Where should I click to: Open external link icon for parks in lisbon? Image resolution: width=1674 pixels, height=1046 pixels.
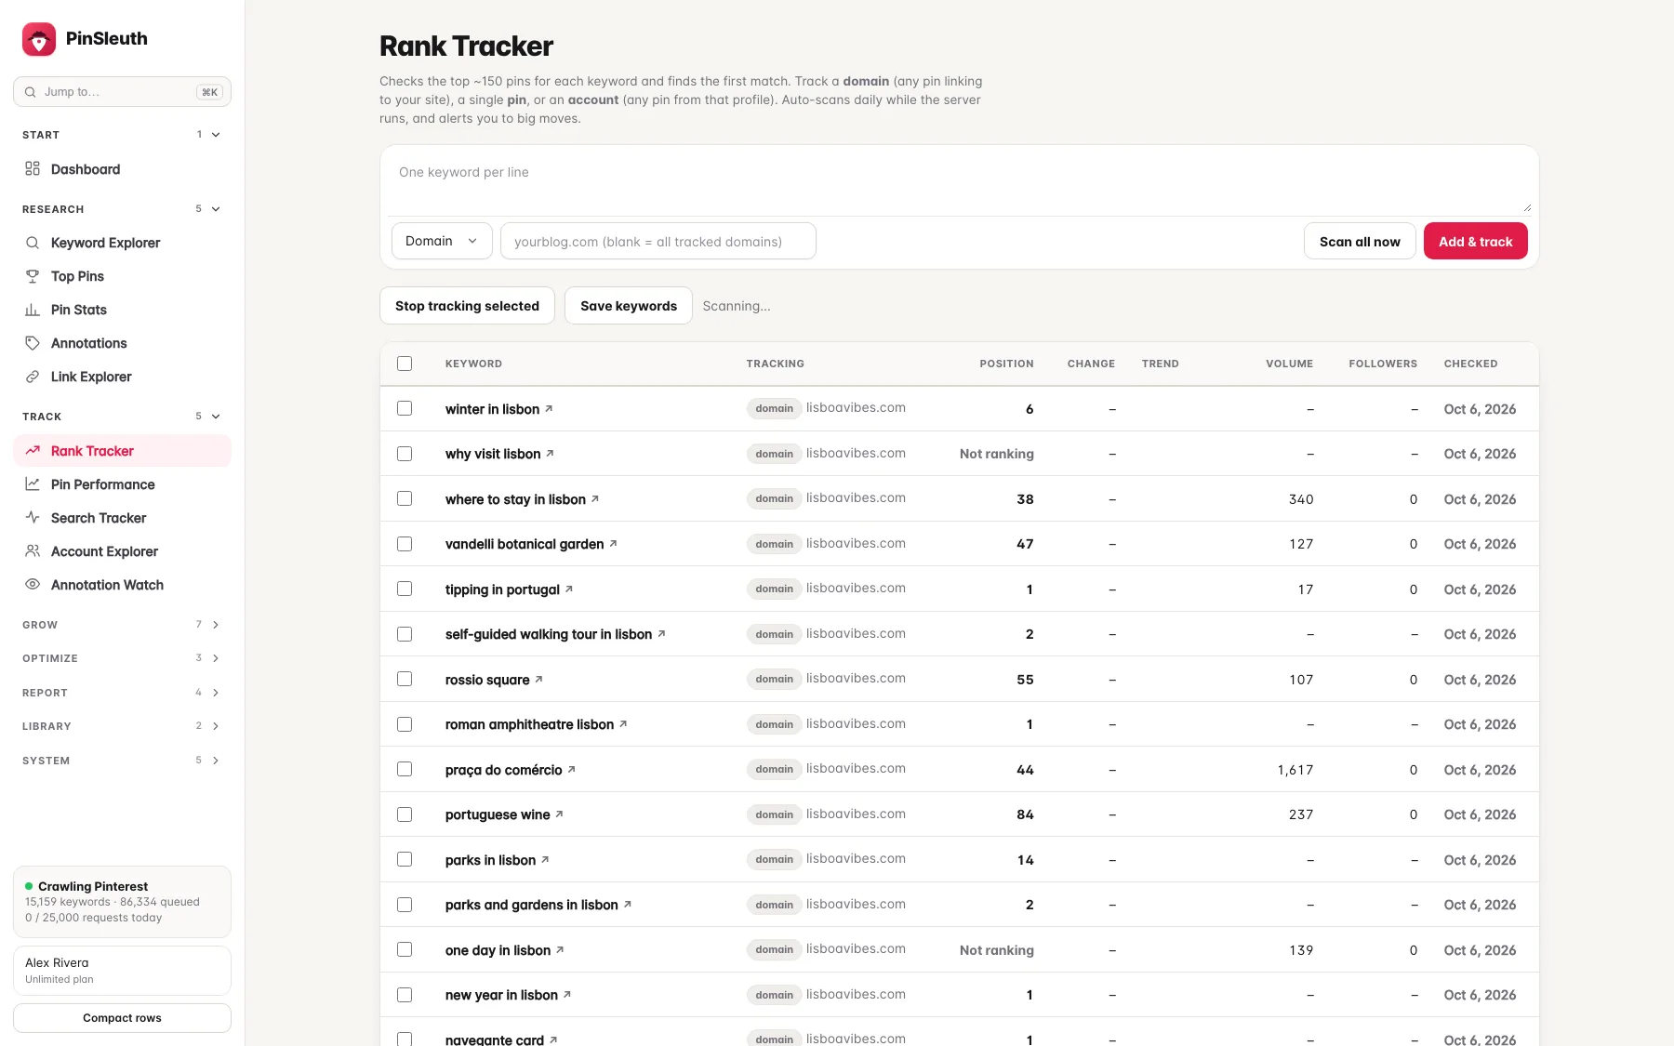click(545, 859)
